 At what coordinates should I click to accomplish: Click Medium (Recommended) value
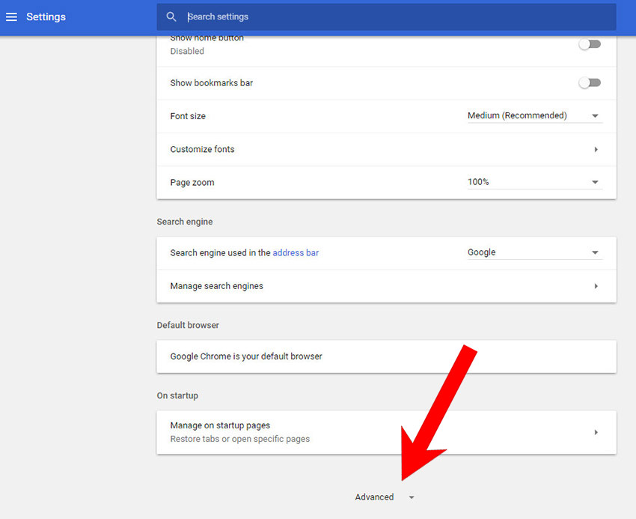point(517,115)
